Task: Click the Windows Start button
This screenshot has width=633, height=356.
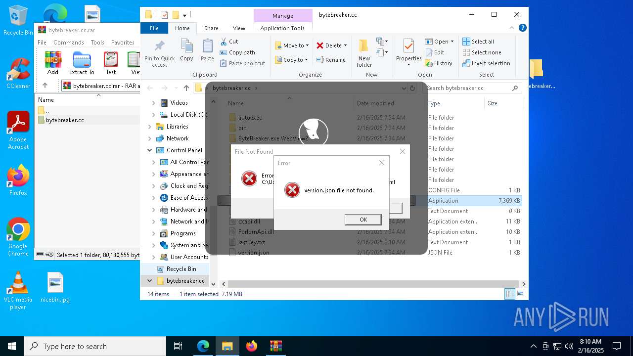Action: pos(12,346)
